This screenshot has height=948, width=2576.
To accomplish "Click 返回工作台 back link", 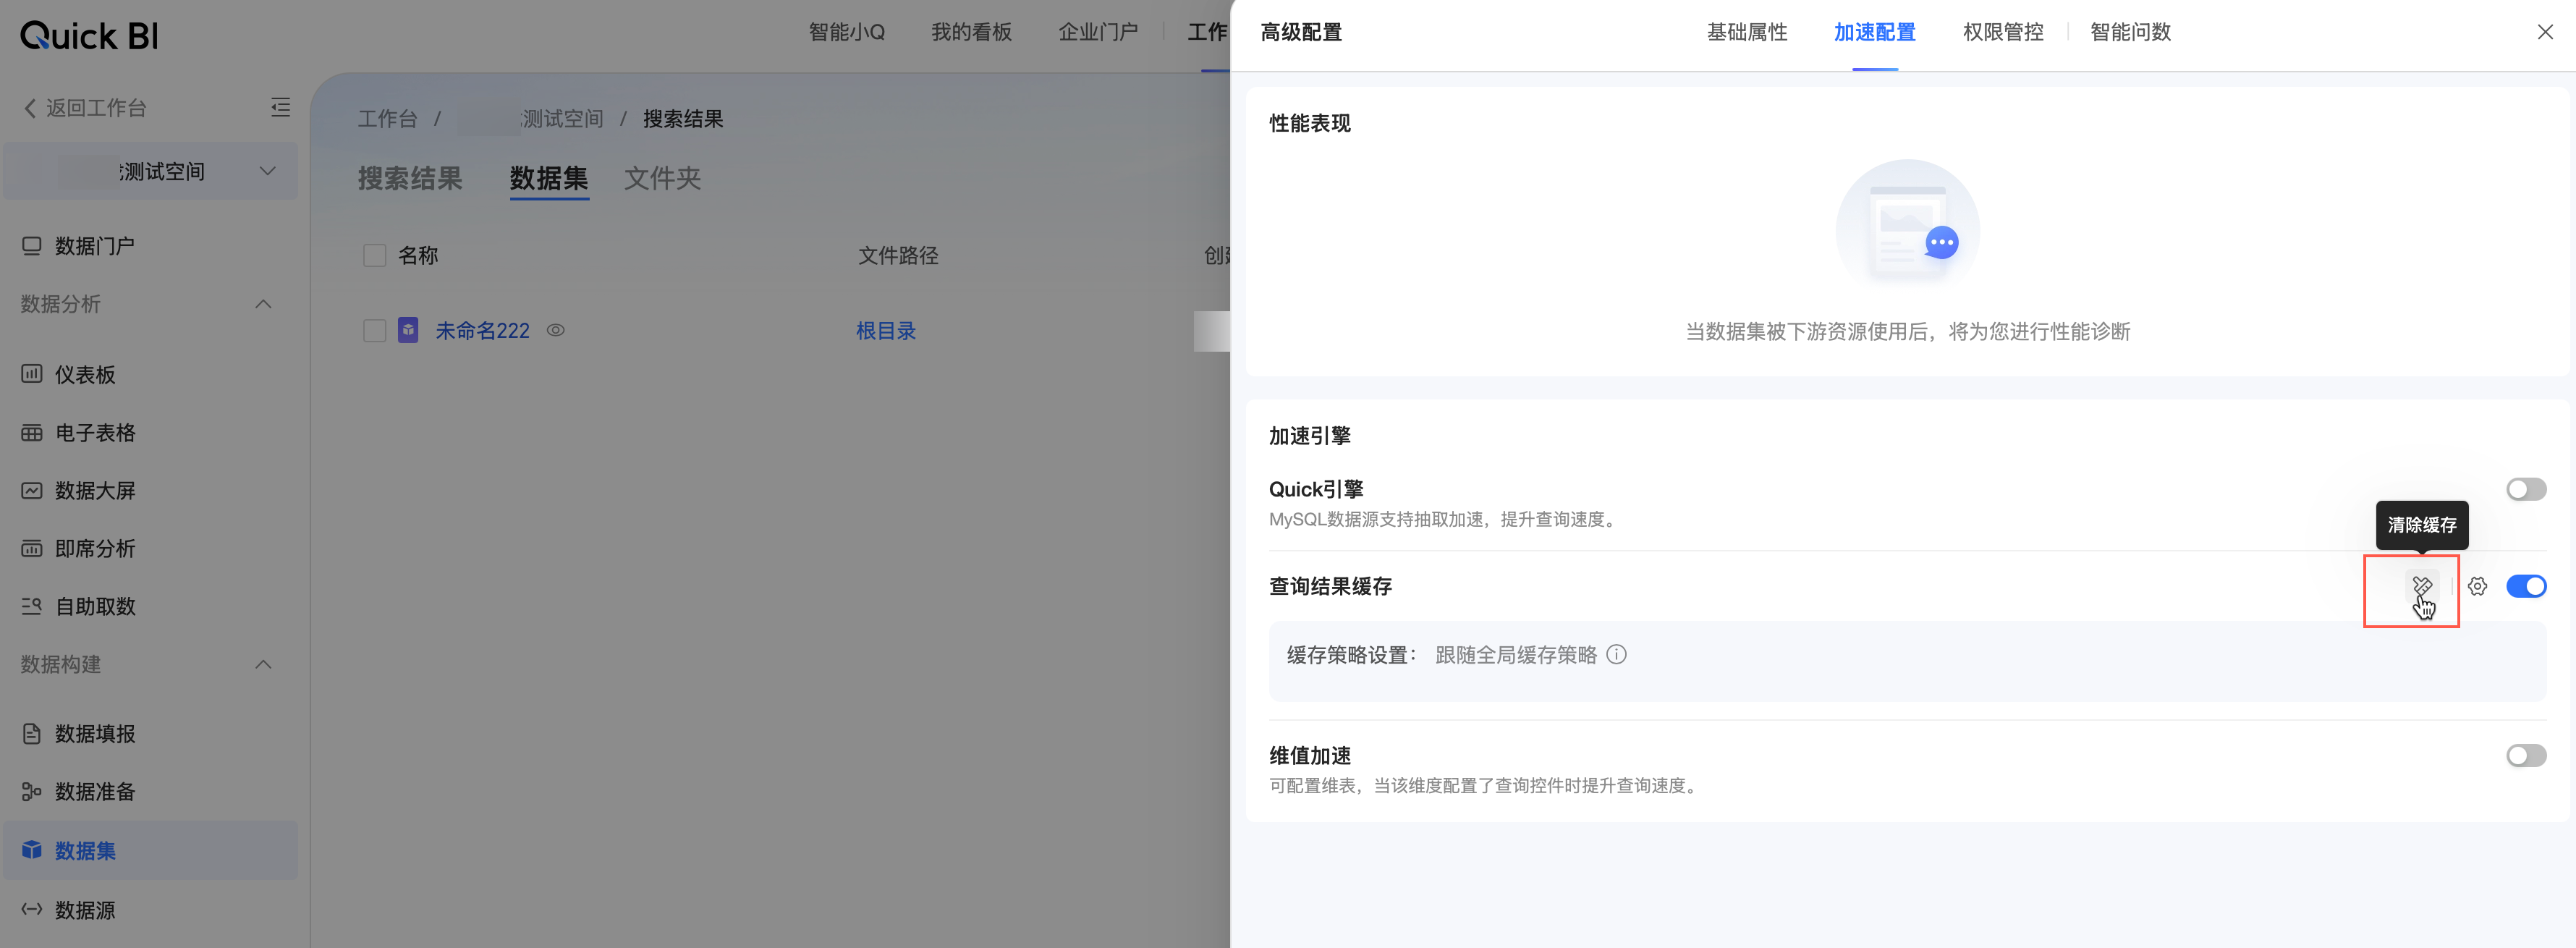I will (x=85, y=108).
